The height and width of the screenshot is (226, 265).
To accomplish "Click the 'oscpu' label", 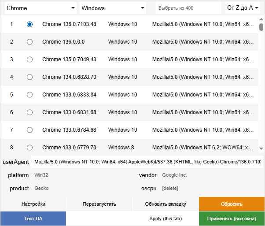I will [149, 189].
